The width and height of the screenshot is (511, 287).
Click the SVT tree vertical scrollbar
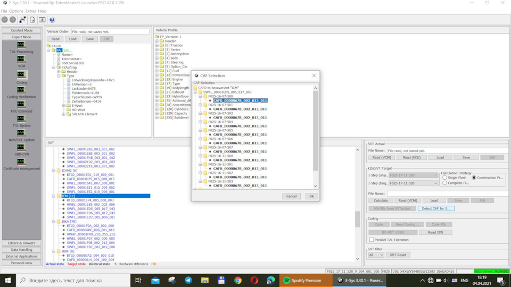point(358,220)
